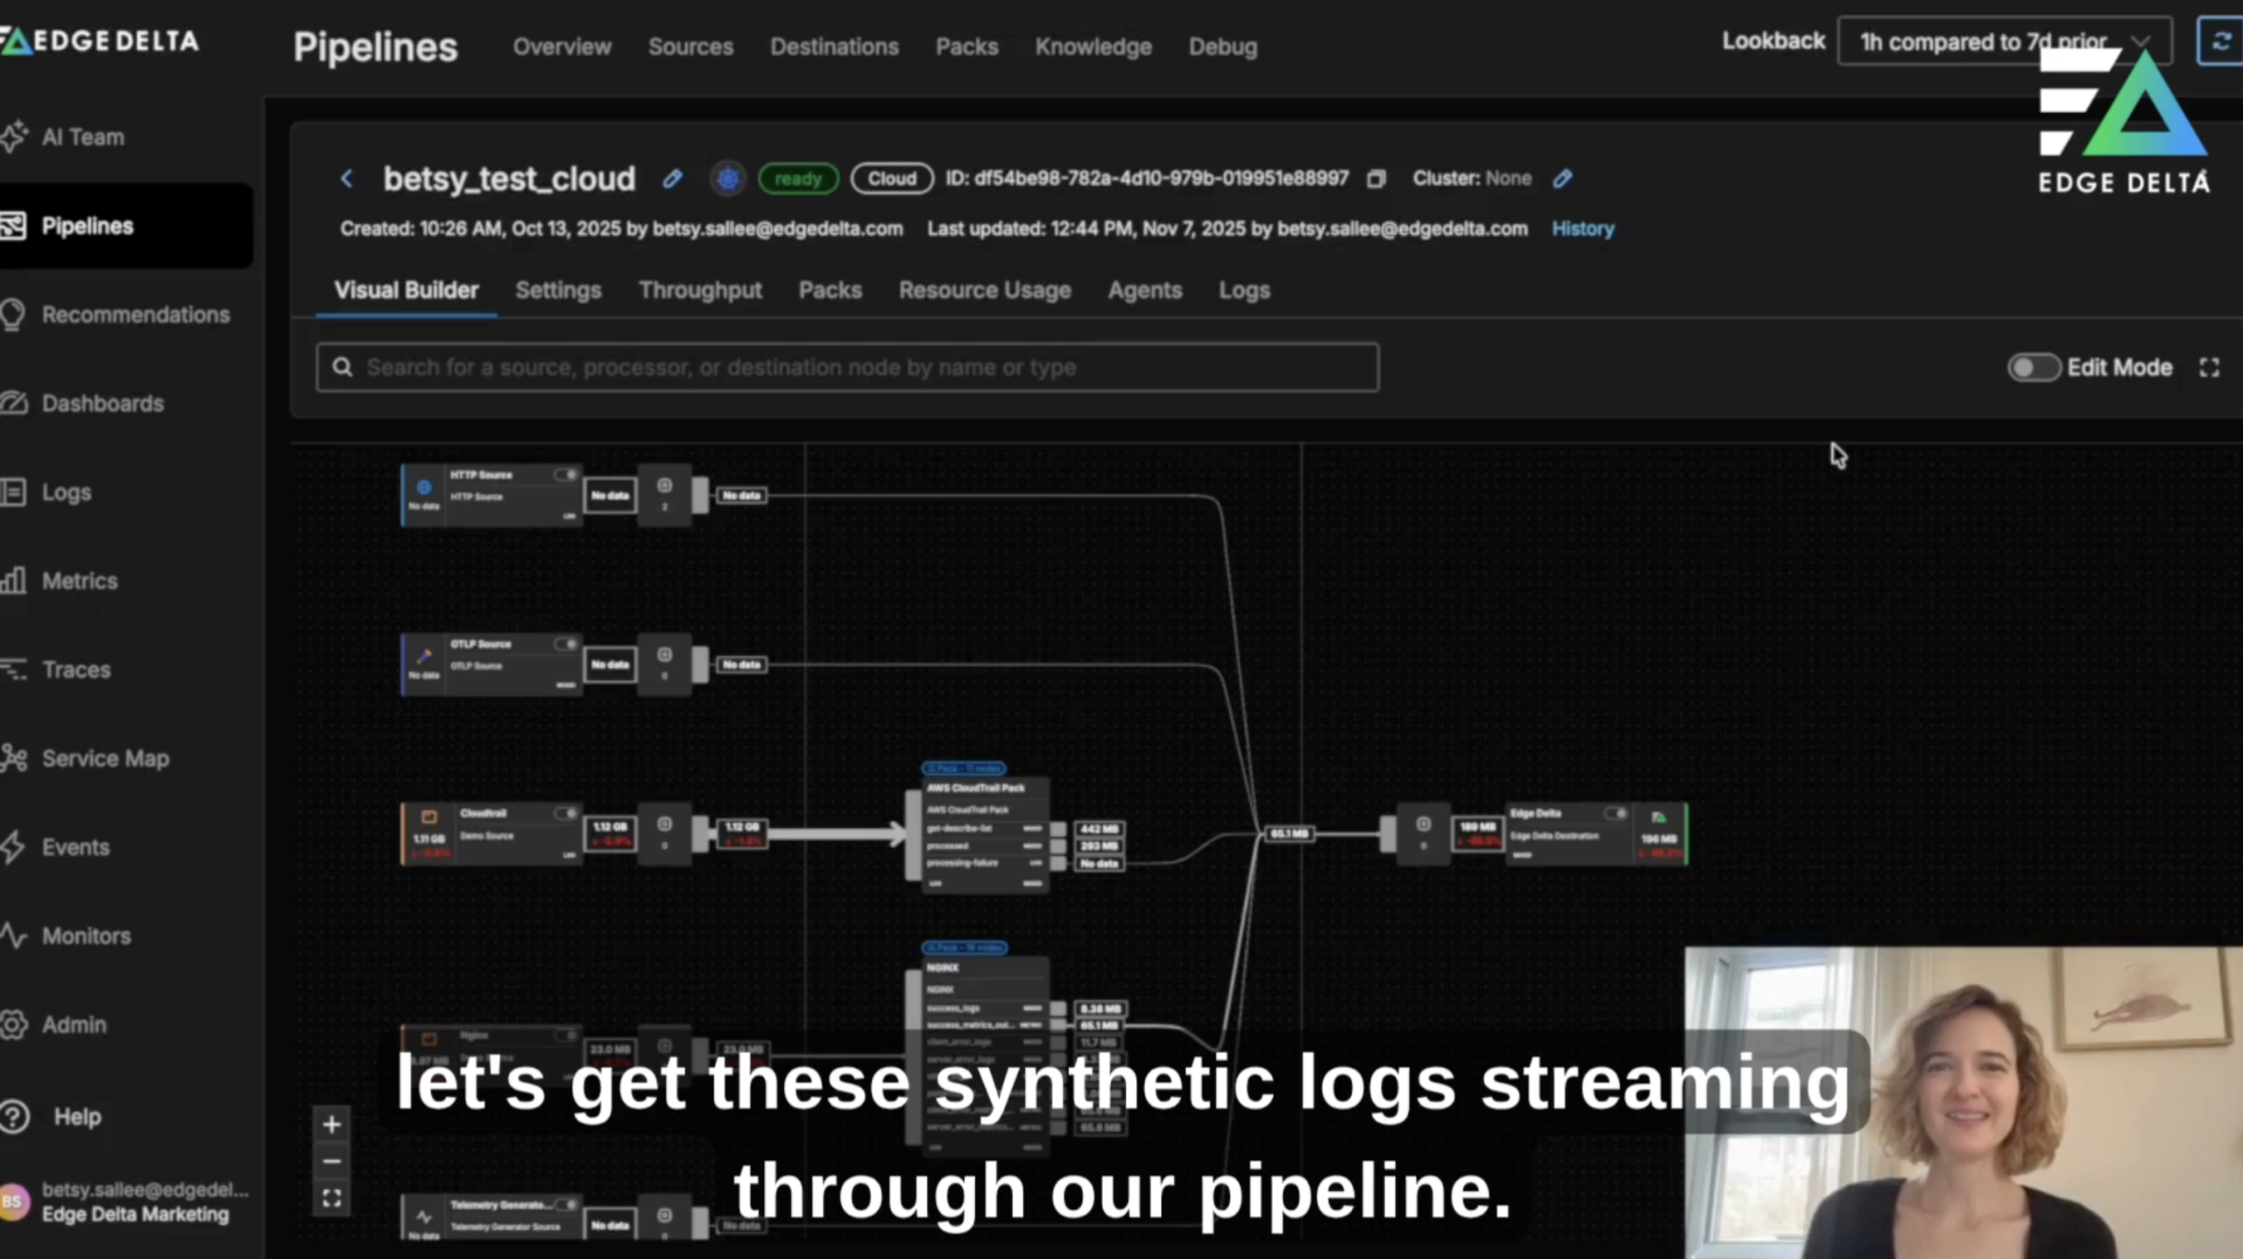Switch to the Throughput tab
This screenshot has width=2243, height=1259.
[700, 290]
